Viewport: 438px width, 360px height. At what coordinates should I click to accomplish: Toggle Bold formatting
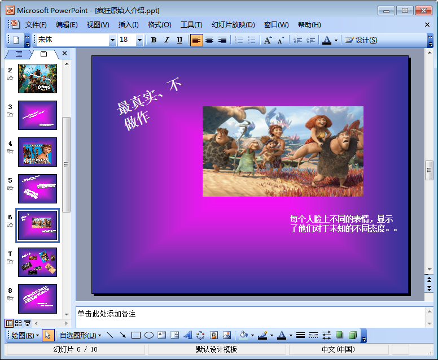154,40
